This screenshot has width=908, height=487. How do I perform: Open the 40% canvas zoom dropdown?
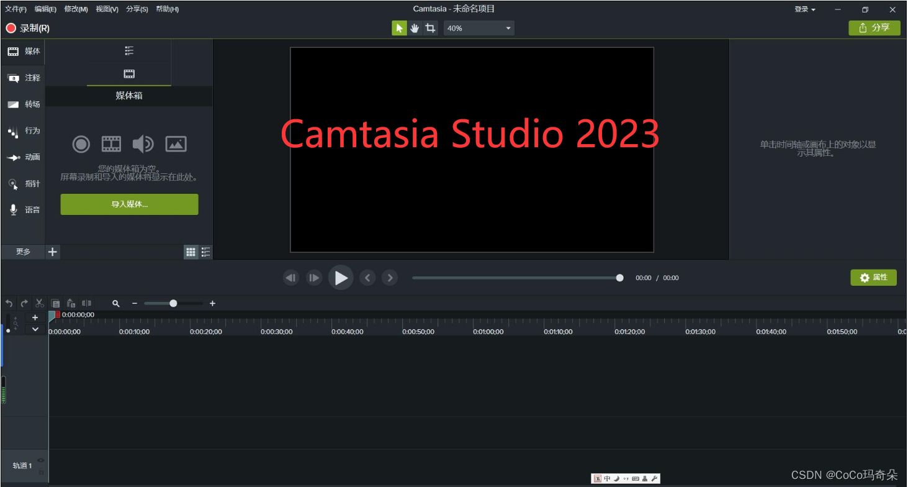pos(479,28)
